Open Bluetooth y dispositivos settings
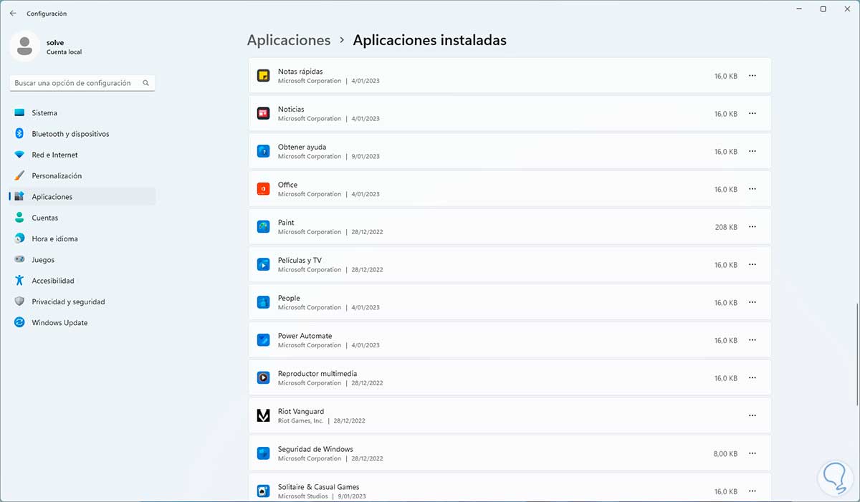 (x=70, y=134)
